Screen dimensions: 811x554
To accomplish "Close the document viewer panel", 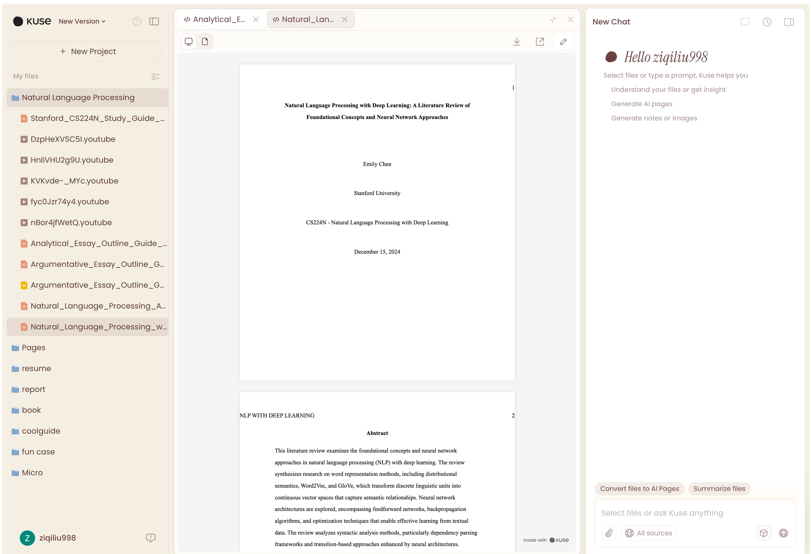I will point(571,19).
